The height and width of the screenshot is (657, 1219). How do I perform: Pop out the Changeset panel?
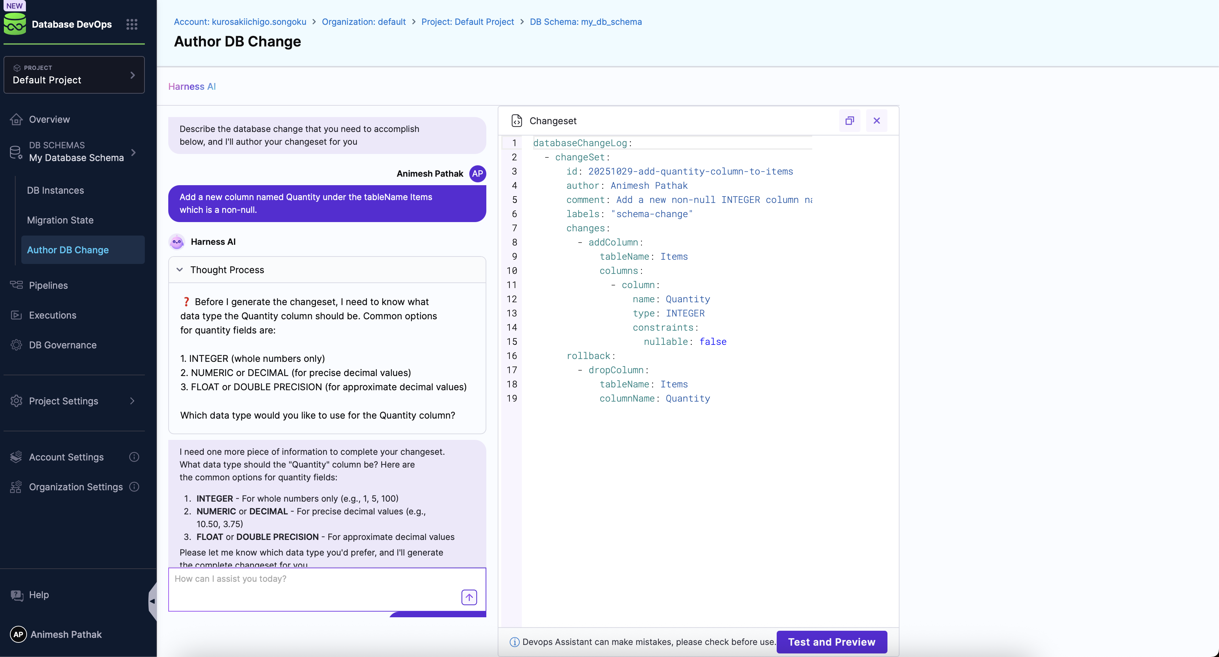click(849, 121)
